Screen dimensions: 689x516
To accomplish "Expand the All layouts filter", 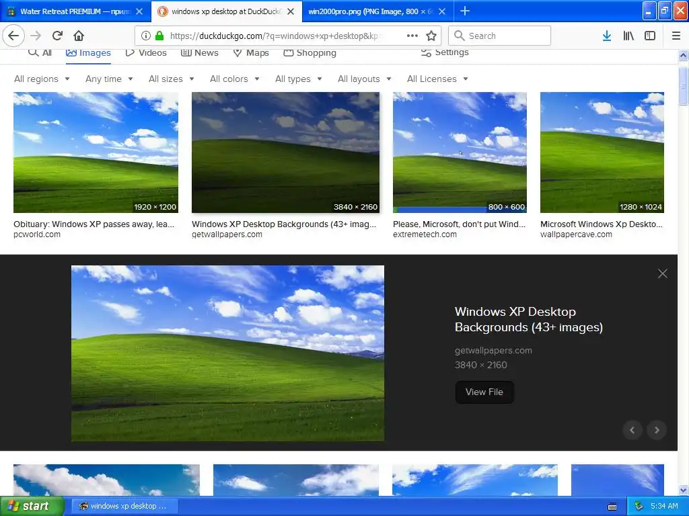I will [364, 79].
